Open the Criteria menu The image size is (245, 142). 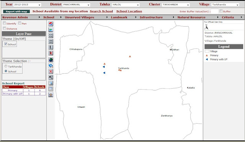[228, 17]
